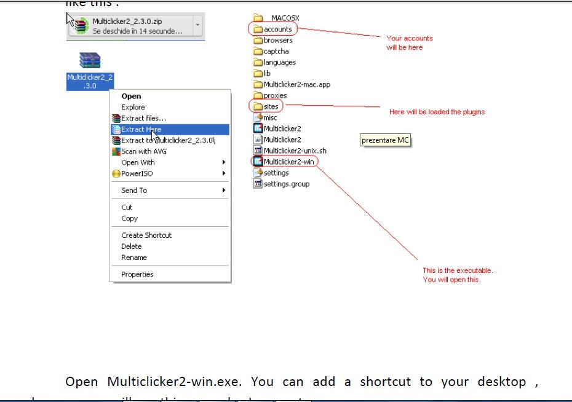Image resolution: width=572 pixels, height=402 pixels.
Task: Click the Extract Here WinRAR icon
Action: (x=116, y=129)
